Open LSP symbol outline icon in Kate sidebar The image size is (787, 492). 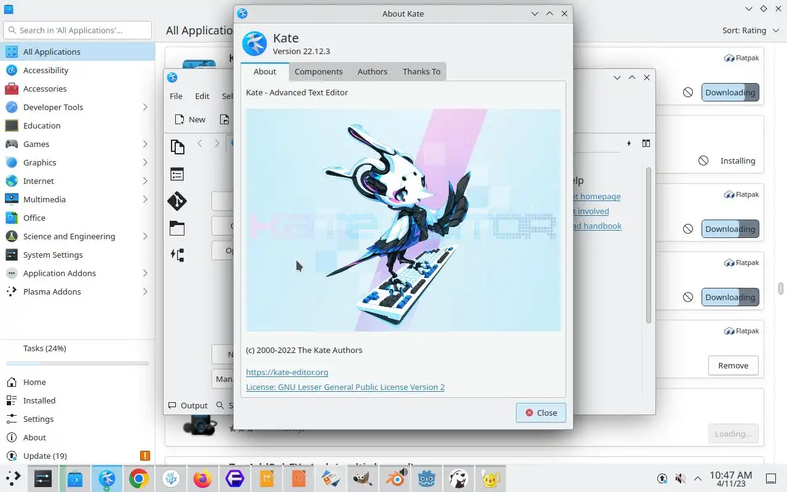pos(177,255)
